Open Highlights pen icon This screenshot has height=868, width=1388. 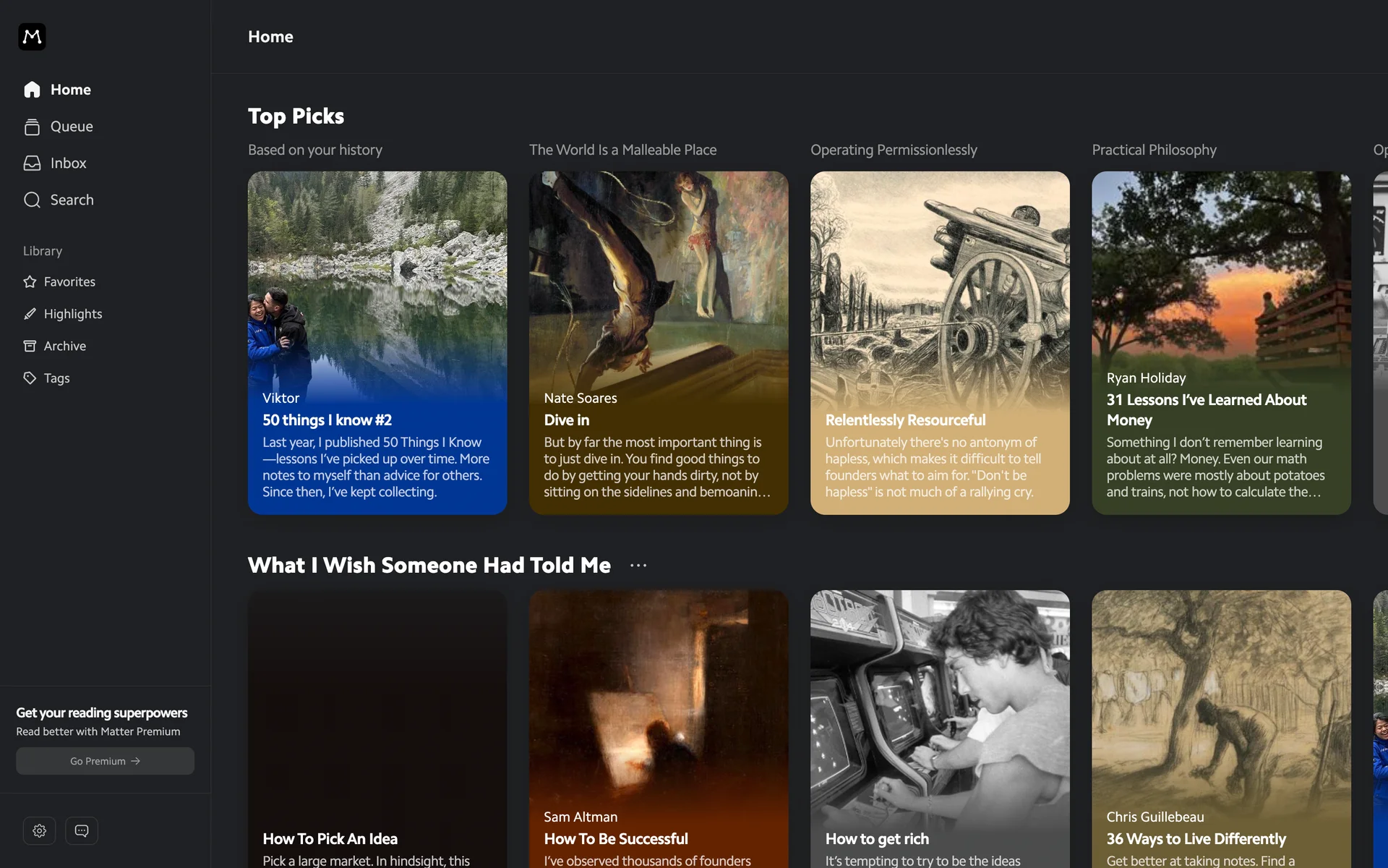pos(30,314)
